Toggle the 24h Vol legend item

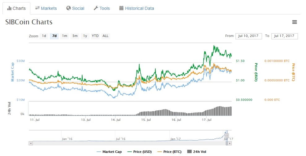click(x=199, y=152)
